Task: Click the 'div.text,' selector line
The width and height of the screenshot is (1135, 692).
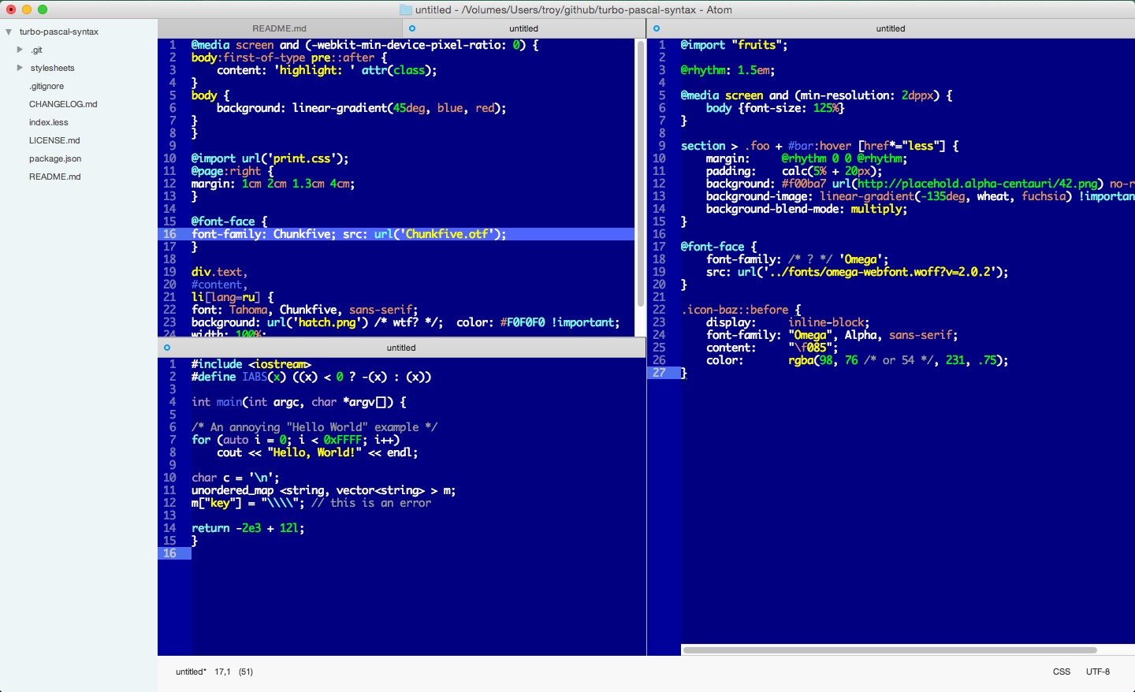Action: (219, 272)
